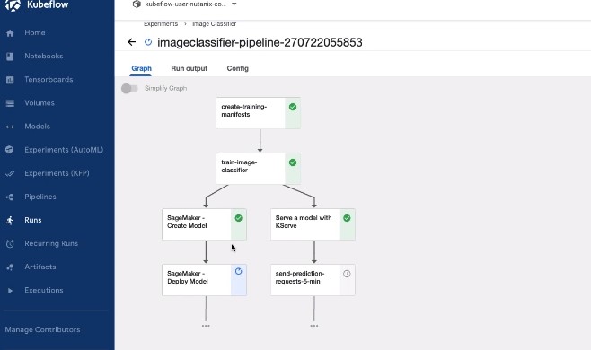Screen dimensions: 591x350
Task: Click the refresh icon next to imageclassifier-pipeline title
Action: [148, 42]
